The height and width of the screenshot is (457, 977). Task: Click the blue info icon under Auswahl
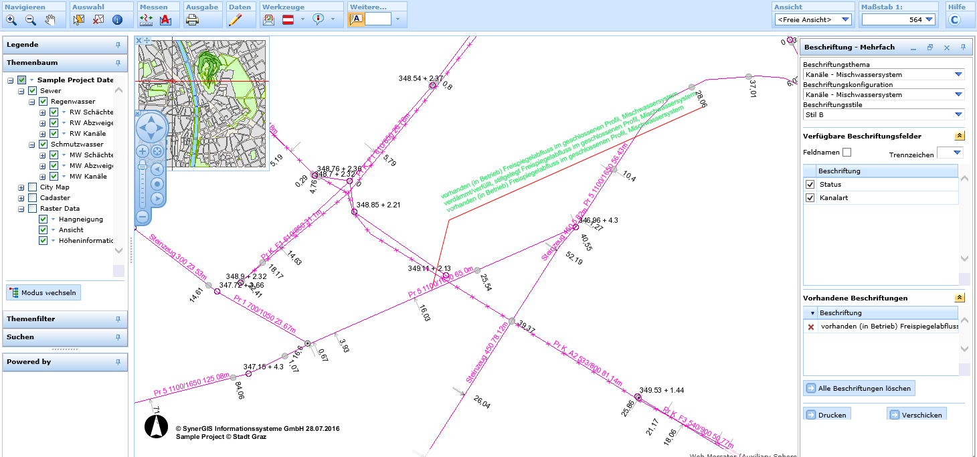point(117,20)
